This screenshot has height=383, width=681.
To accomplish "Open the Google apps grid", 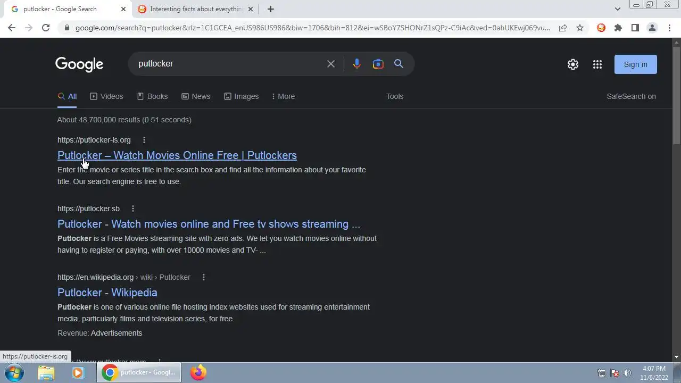I will [x=597, y=64].
